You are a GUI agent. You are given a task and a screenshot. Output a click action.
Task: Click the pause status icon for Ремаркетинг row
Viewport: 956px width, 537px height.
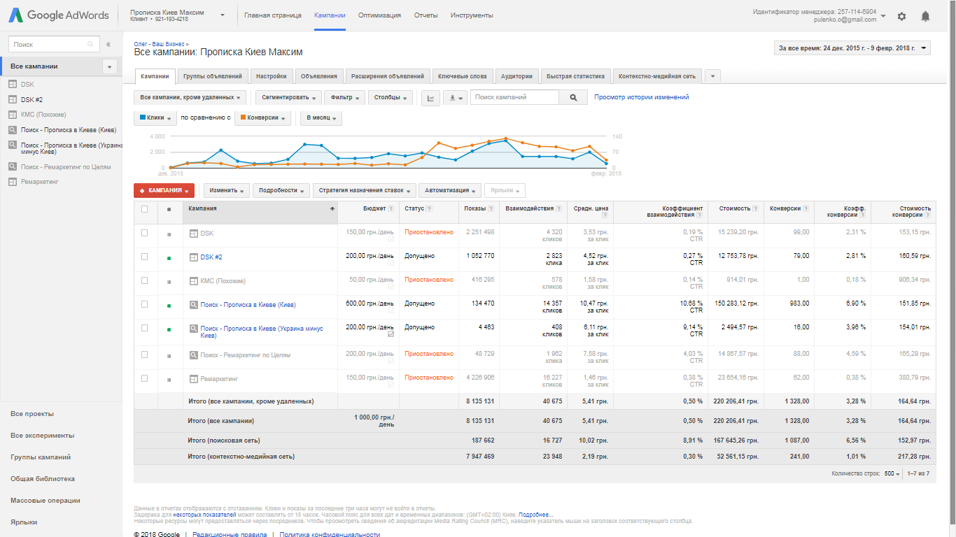click(x=169, y=379)
